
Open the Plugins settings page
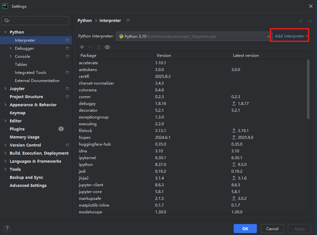[x=36, y=129]
